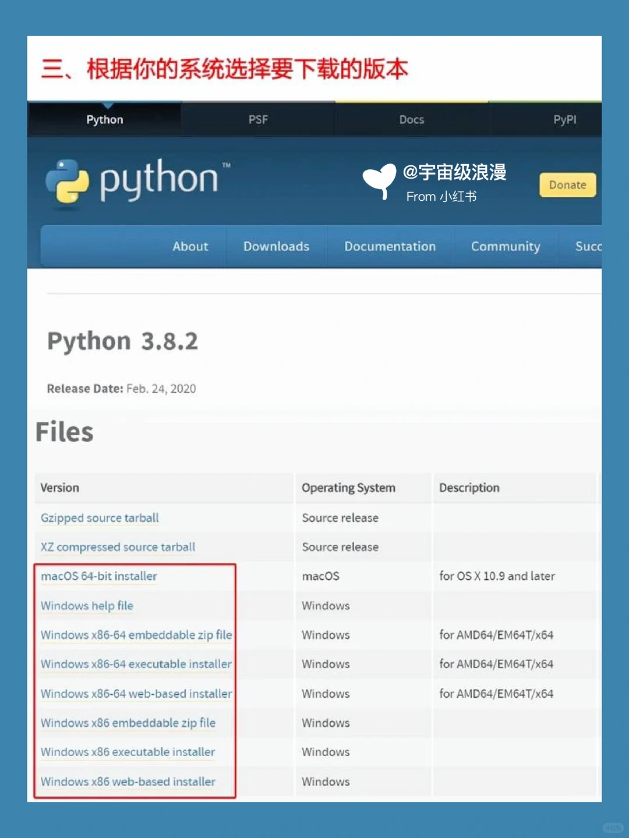Download the Windows x86-64 embeddable zip file
The height and width of the screenshot is (838, 629).
pyautogui.click(x=136, y=635)
